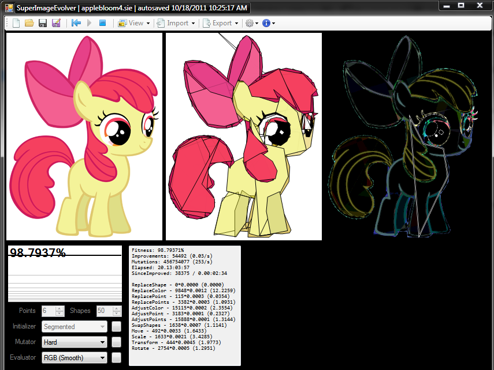
Task: Click the 'Fitness: 98.79371%' line
Action: click(x=158, y=250)
